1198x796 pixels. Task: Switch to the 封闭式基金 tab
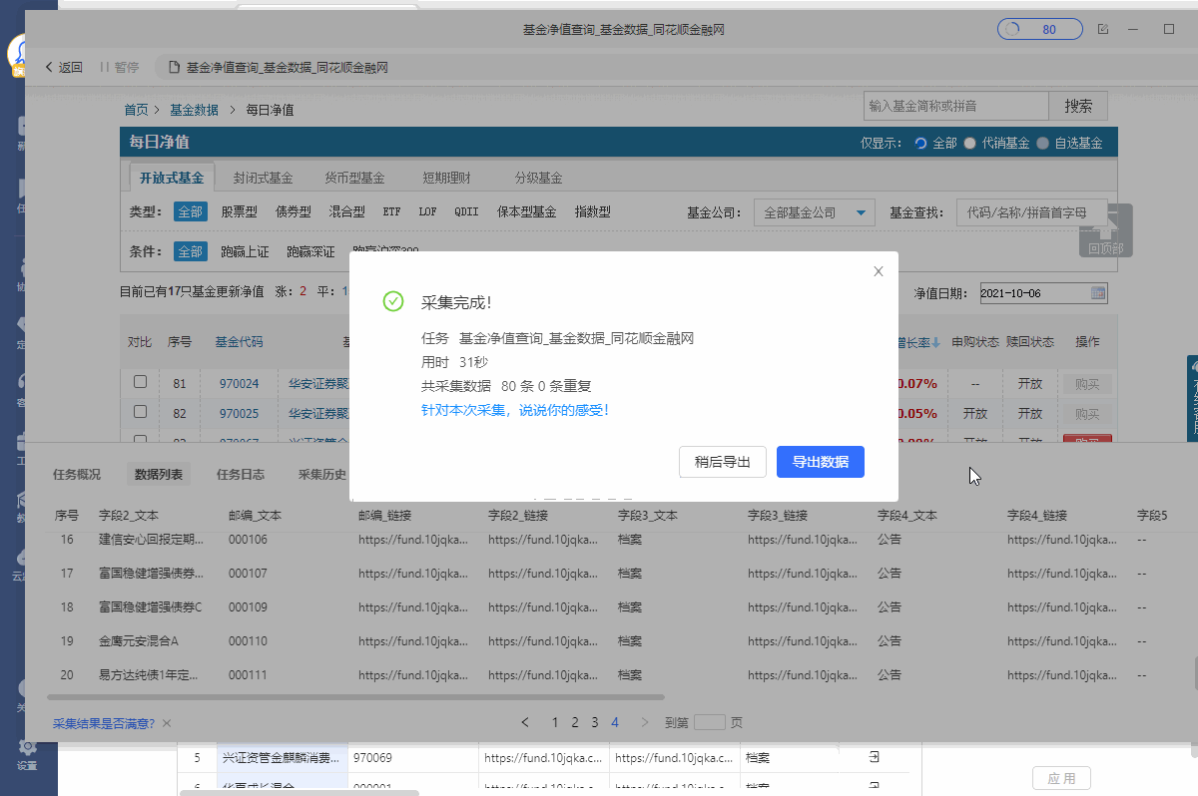click(263, 178)
